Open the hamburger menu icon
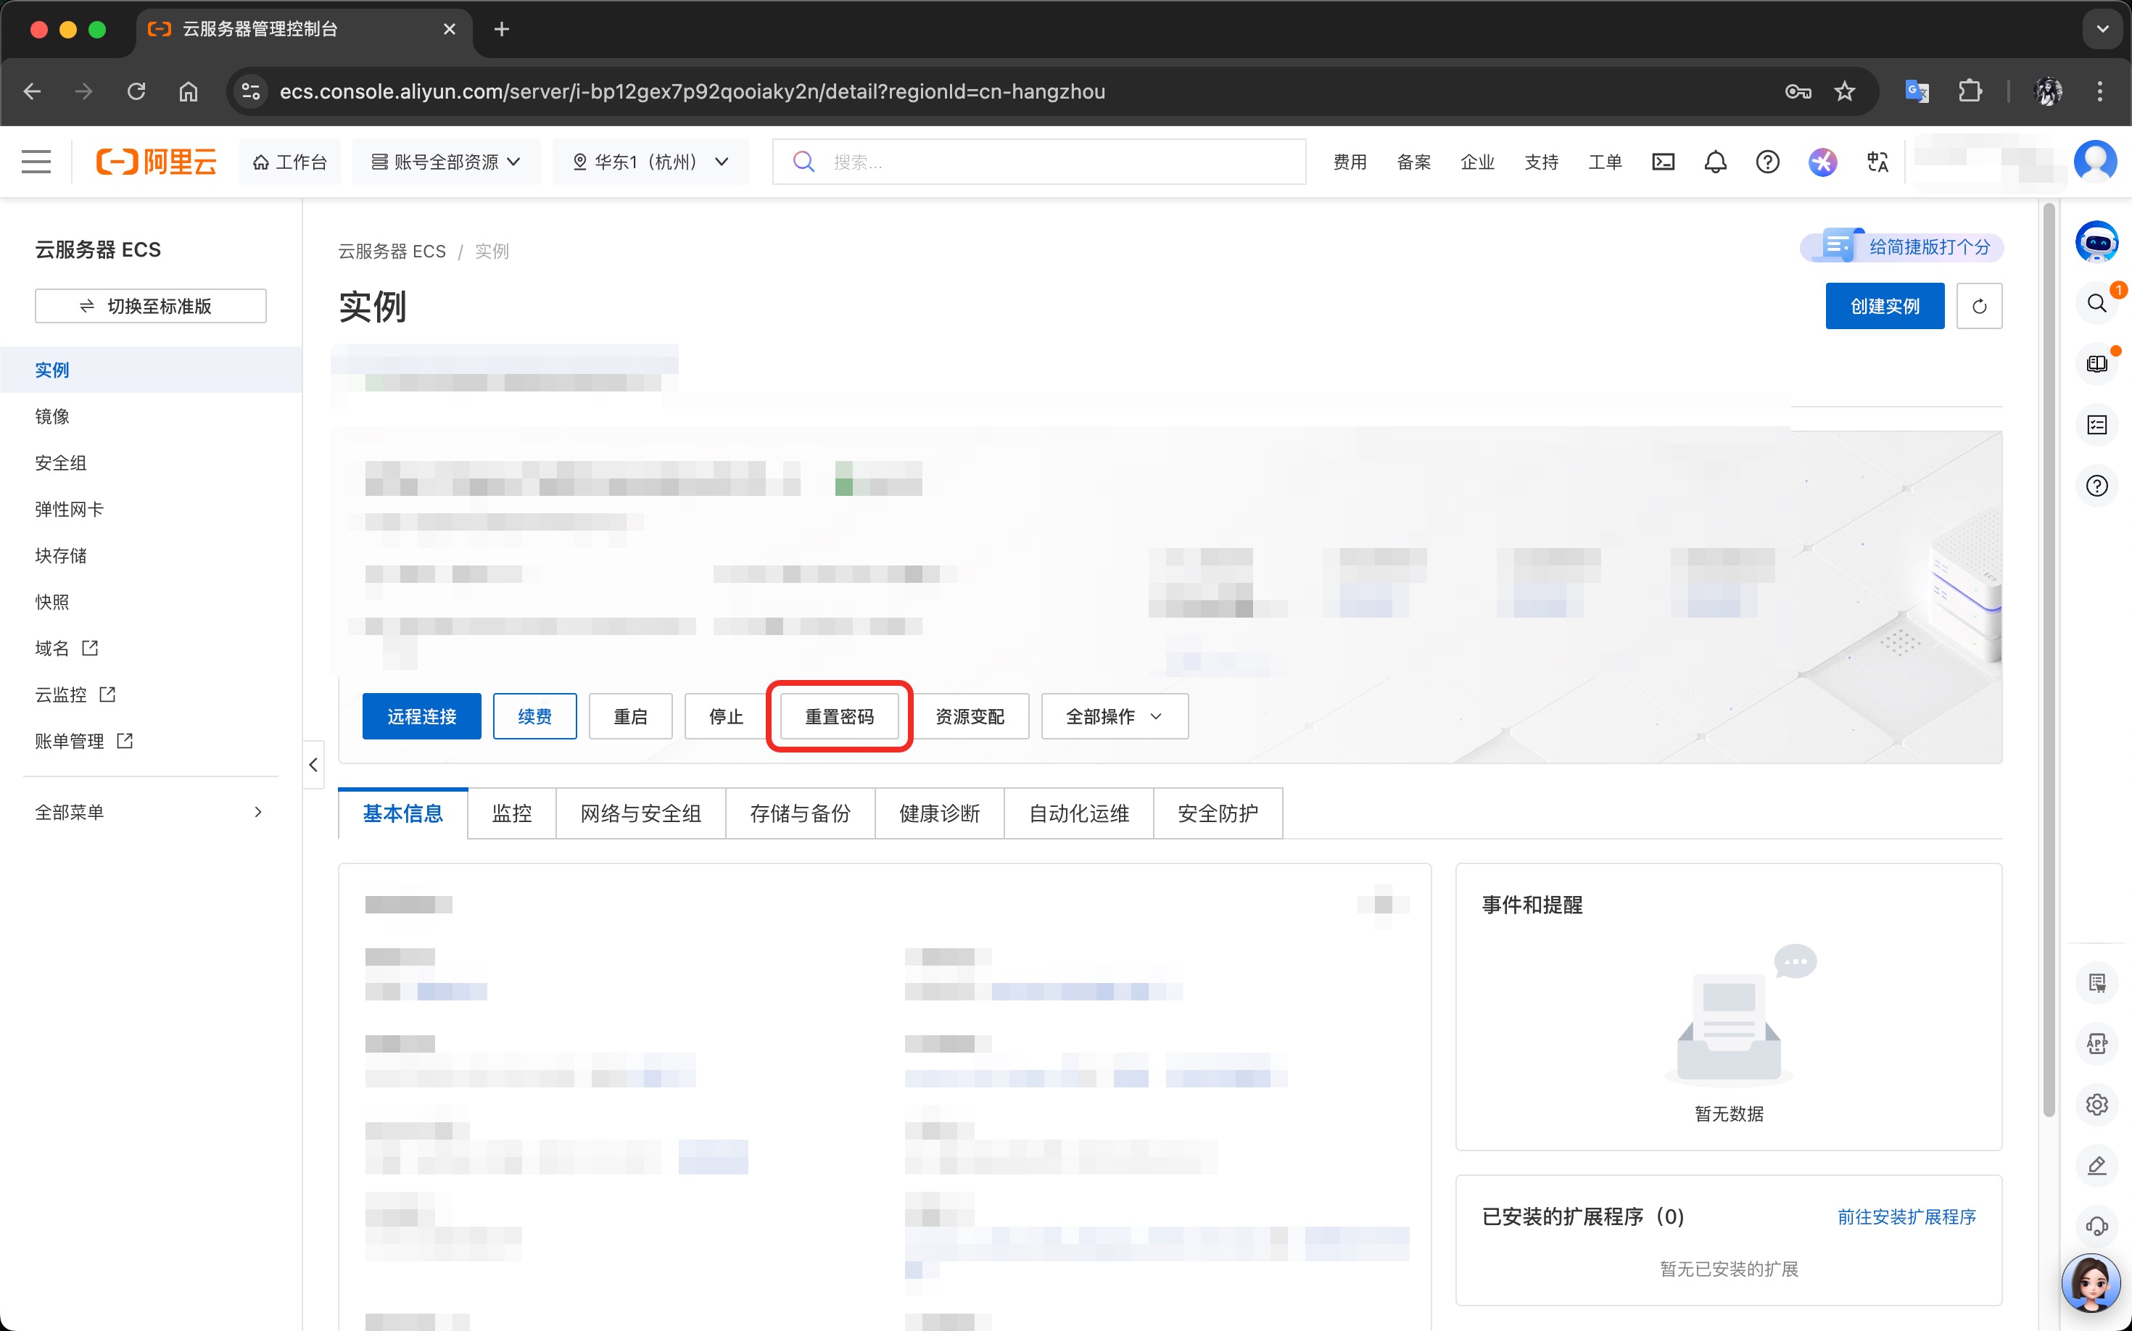The width and height of the screenshot is (2132, 1331). pyautogui.click(x=36, y=162)
